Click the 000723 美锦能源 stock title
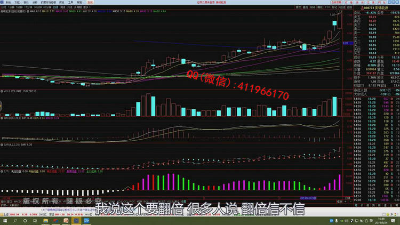 point(376,8)
